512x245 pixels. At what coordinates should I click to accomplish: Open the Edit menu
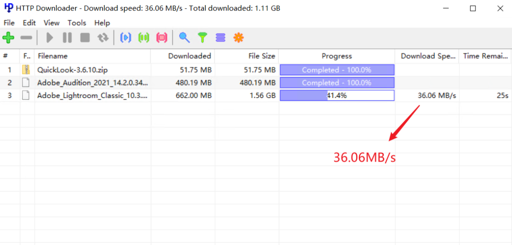click(x=29, y=23)
